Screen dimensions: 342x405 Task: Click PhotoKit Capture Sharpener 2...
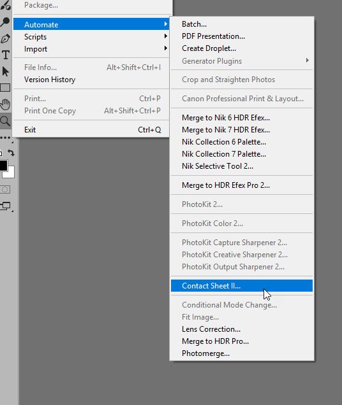pos(242,243)
